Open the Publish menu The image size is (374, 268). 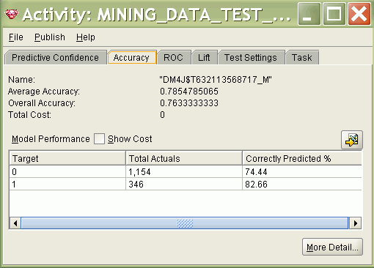pyautogui.click(x=50, y=37)
